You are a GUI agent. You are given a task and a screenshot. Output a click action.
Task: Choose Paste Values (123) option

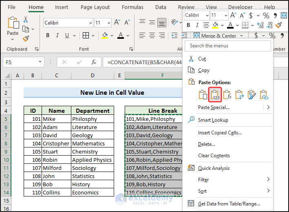[215, 95]
